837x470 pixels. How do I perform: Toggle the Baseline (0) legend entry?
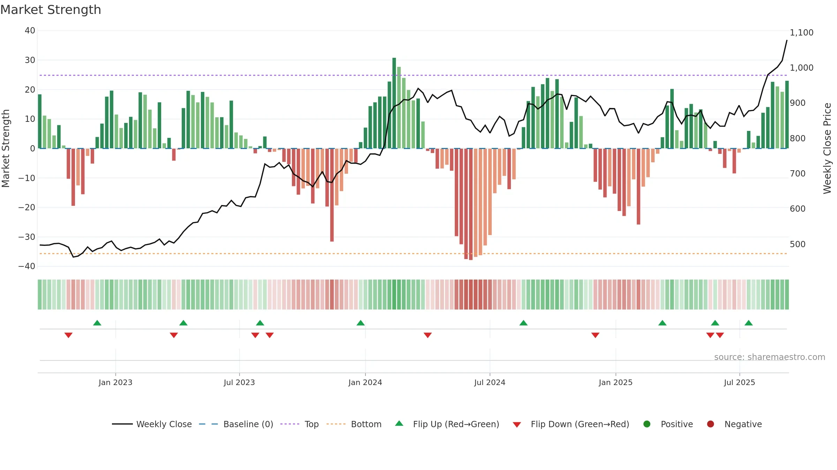[236, 424]
